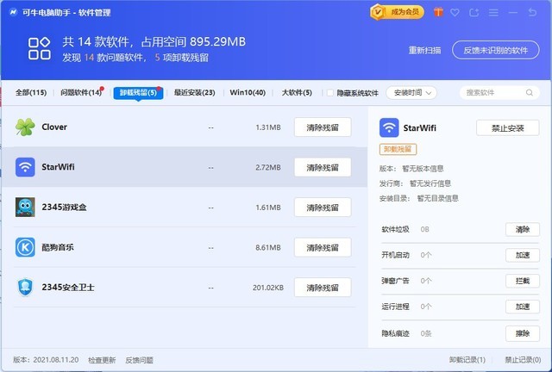Viewport: 552px width, 372px height.
Task: Focus the 搜索软件 search field
Action: coord(499,92)
